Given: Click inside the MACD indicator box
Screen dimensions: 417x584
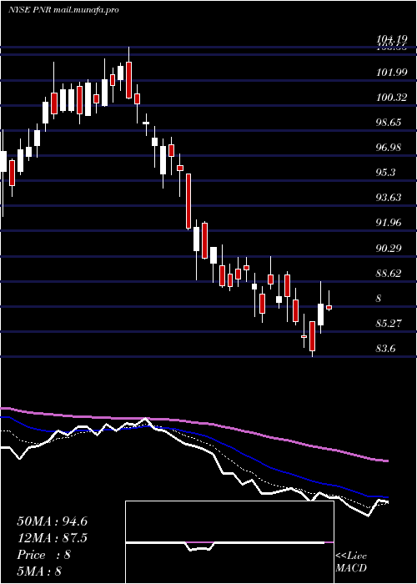Looking at the screenshot, I should tap(229, 542).
